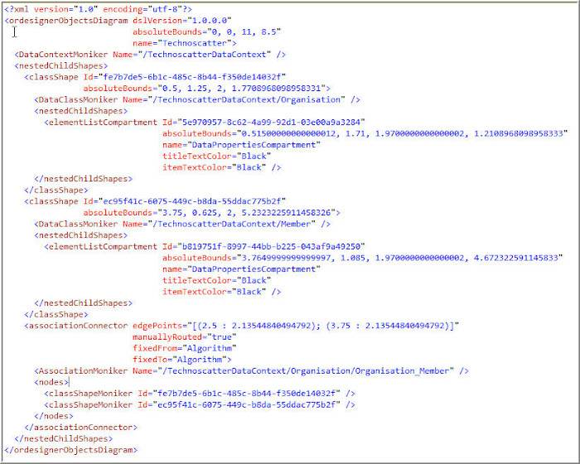This screenshot has width=580, height=464.
Task: Click the opening ordesignerObjectsDiagram tag name
Action: coord(69,21)
